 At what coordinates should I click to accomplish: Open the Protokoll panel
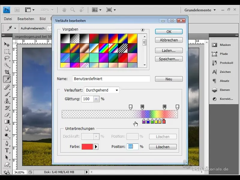coord(223,63)
